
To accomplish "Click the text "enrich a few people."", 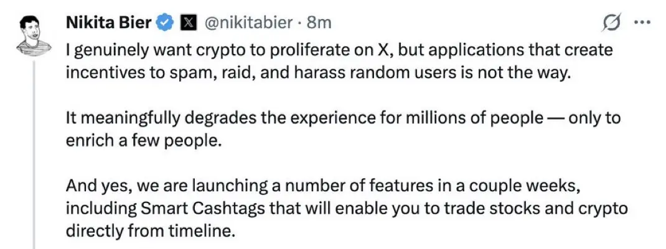I will 143,140.
